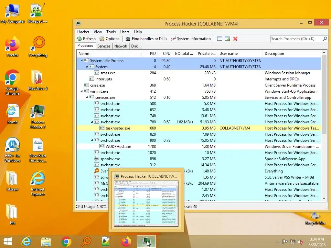331x248 pixels.
Task: Click the muted volume tray icon
Action: [300, 242]
